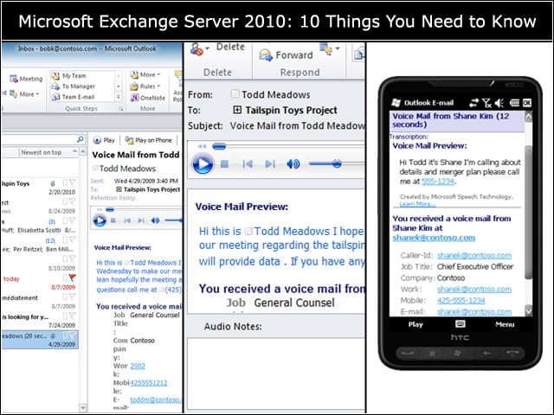Click Todd Meadows presence indicator in From
Image resolution: width=554 pixels, height=415 pixels.
click(235, 94)
